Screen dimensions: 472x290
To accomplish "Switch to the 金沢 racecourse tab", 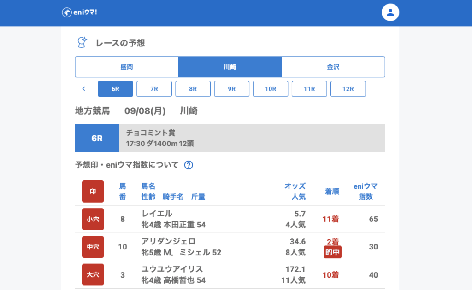I will coord(333,67).
